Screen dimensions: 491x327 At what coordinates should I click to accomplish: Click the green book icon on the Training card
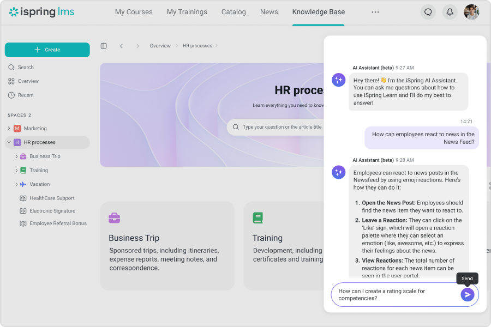258,217
